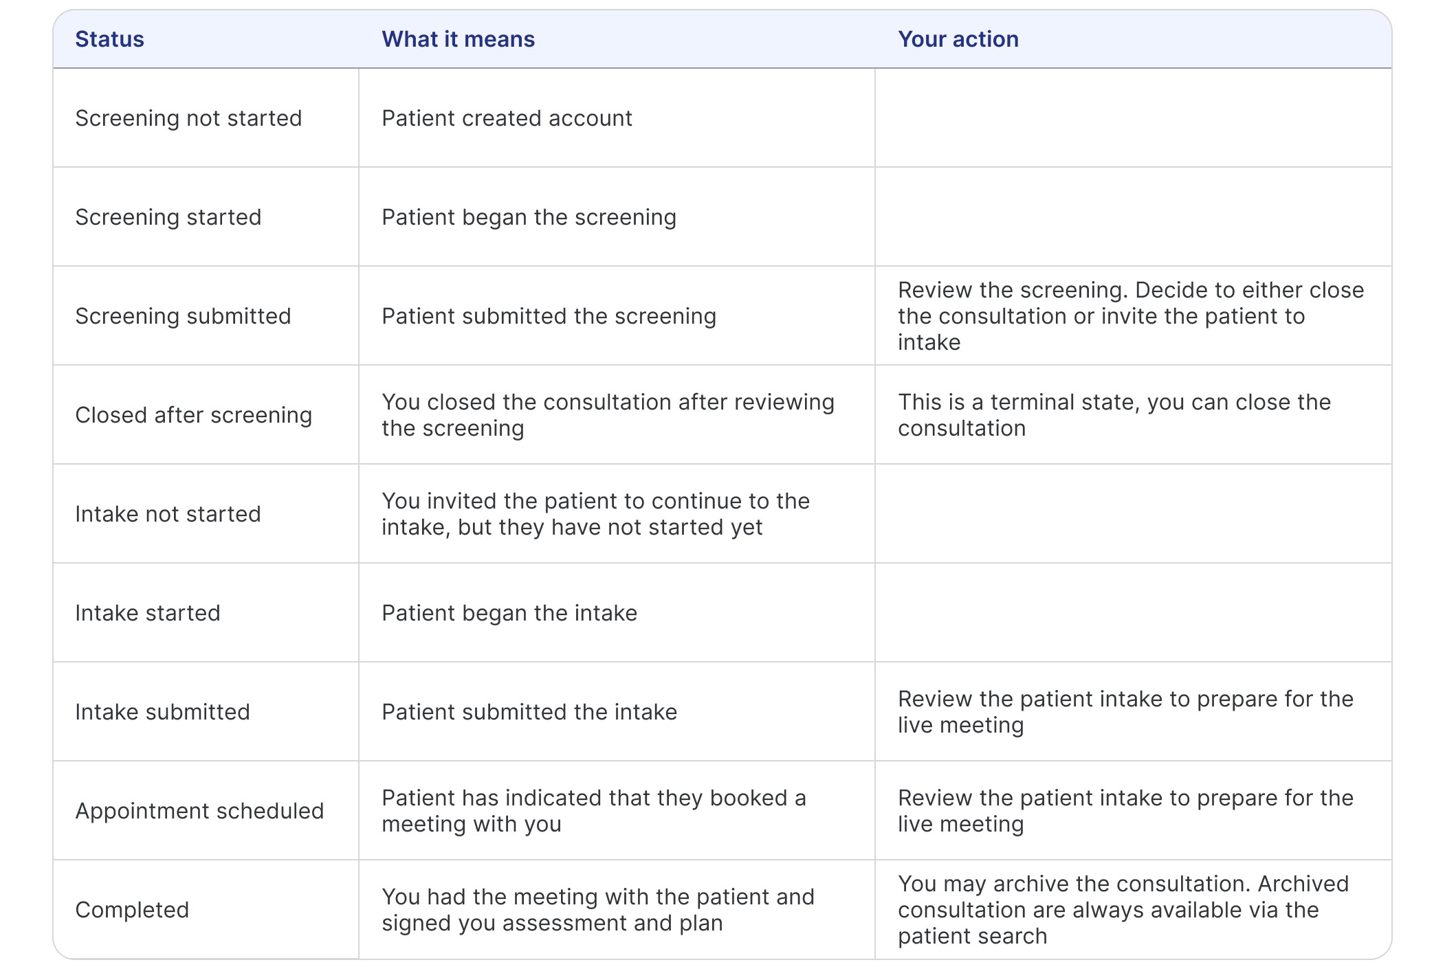Click the archive the consultation action text
Screen dimensions: 1445x969
point(1123,910)
